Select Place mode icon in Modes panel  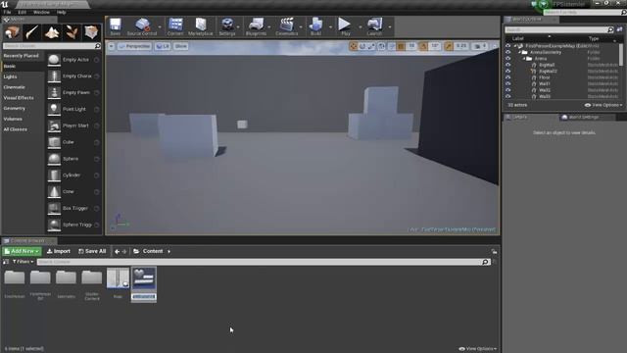13,32
